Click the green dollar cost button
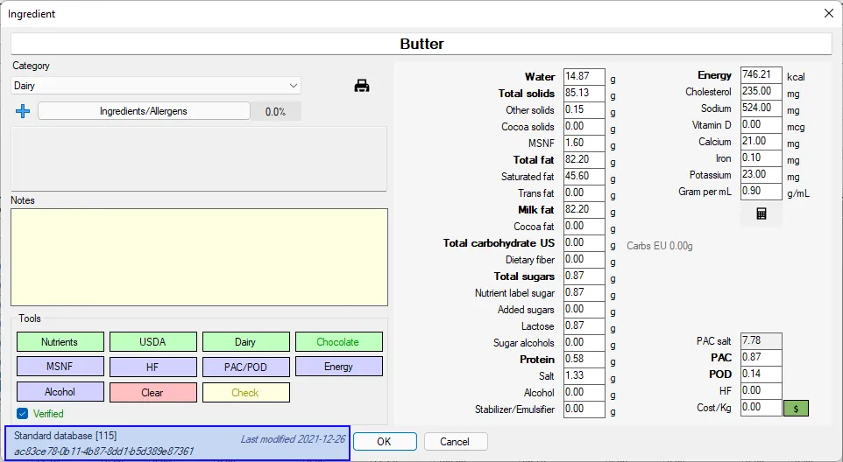The width and height of the screenshot is (843, 462). [796, 409]
